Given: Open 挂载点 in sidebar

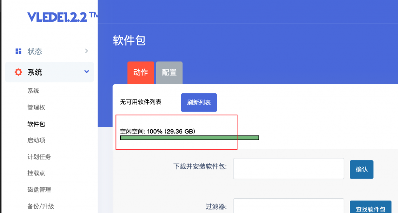Looking at the screenshot, I should click(x=37, y=173).
